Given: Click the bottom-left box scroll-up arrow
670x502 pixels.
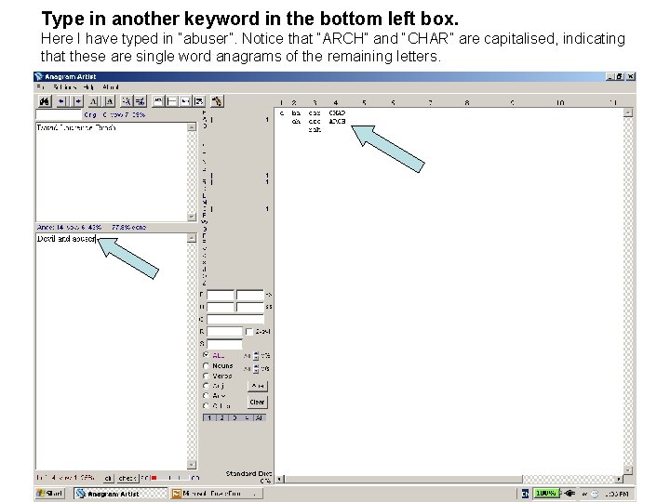Looking at the screenshot, I should [192, 238].
